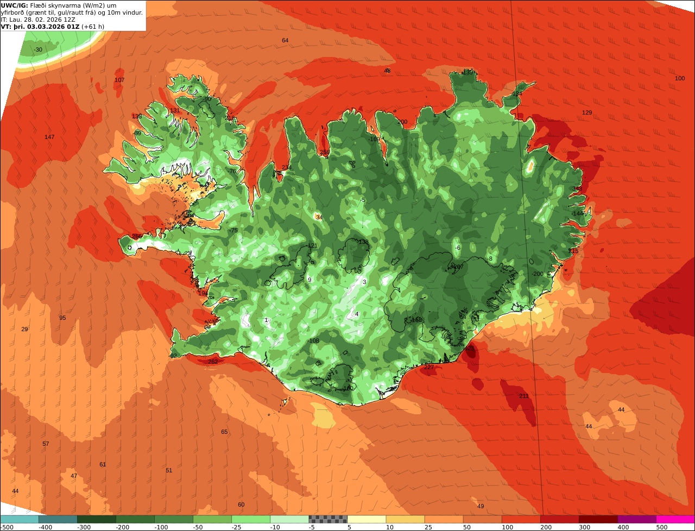Screen dimensions: 695x531
Task: Select the checkered swatch between -5 and 5
Action: (x=328, y=519)
